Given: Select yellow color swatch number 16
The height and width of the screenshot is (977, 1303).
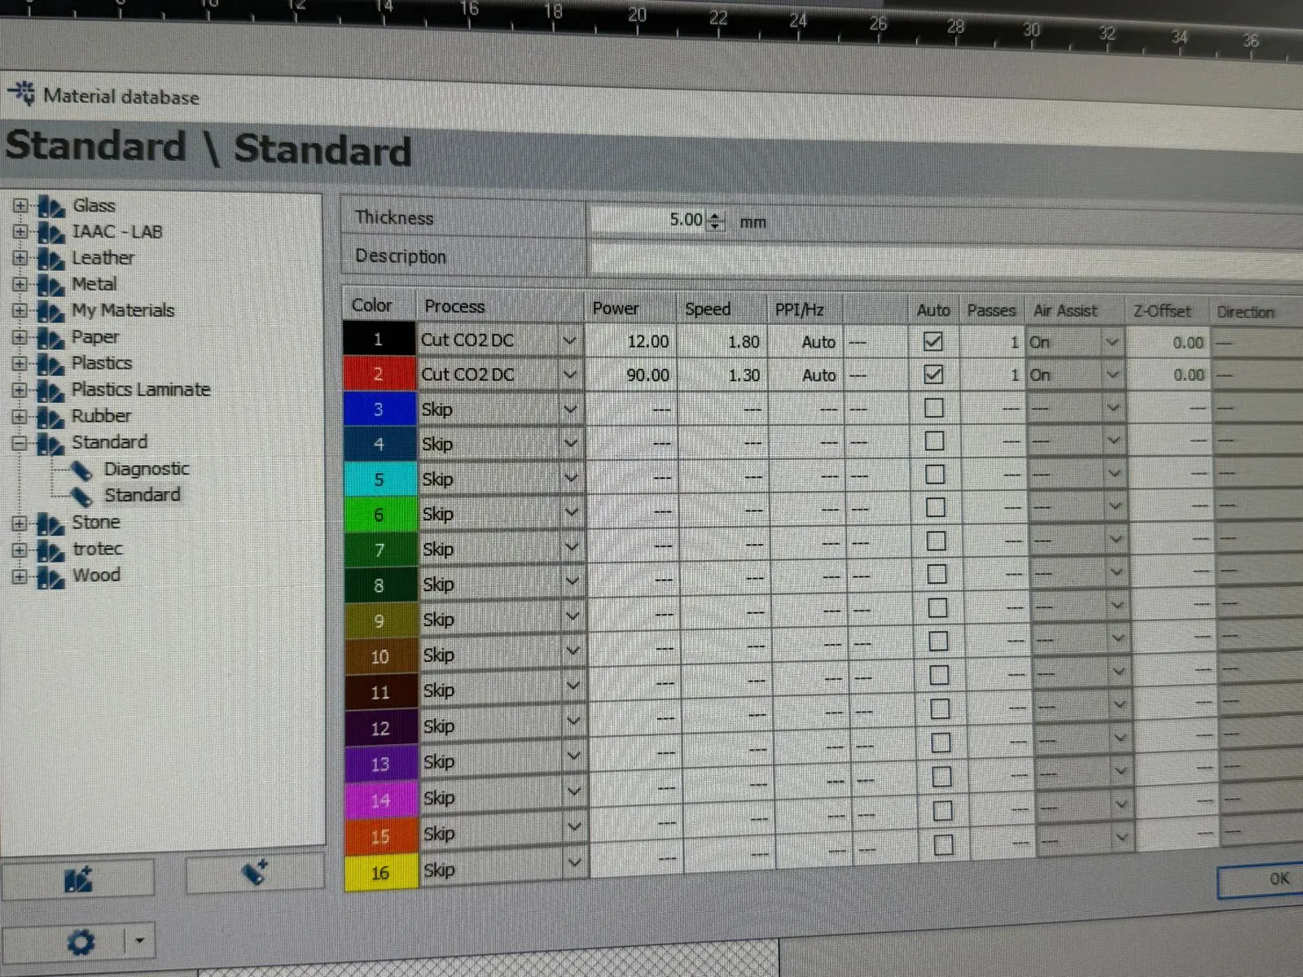Looking at the screenshot, I should tap(380, 873).
